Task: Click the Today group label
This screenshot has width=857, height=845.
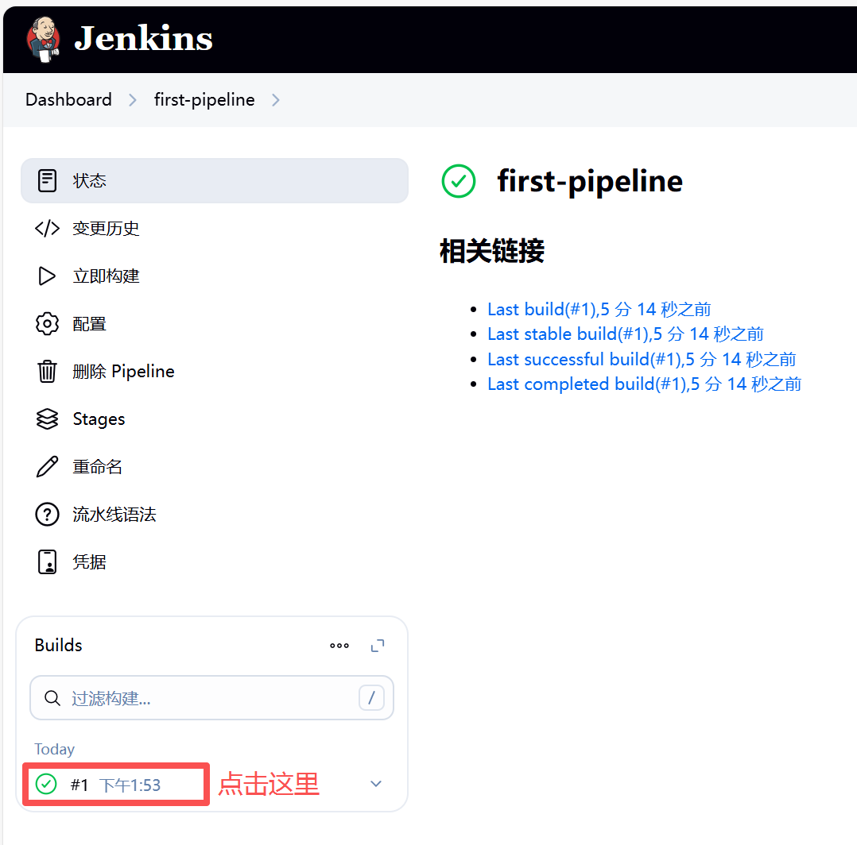Action: (54, 750)
